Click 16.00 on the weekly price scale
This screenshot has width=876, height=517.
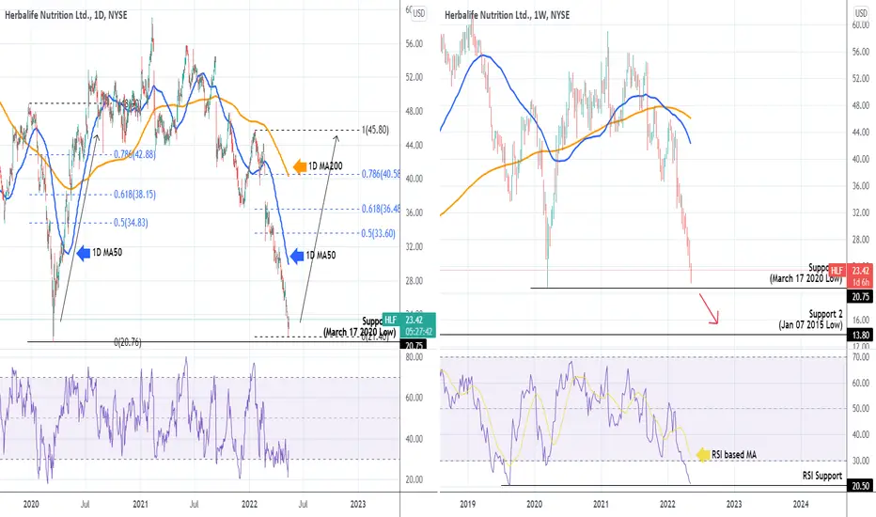tap(861, 320)
